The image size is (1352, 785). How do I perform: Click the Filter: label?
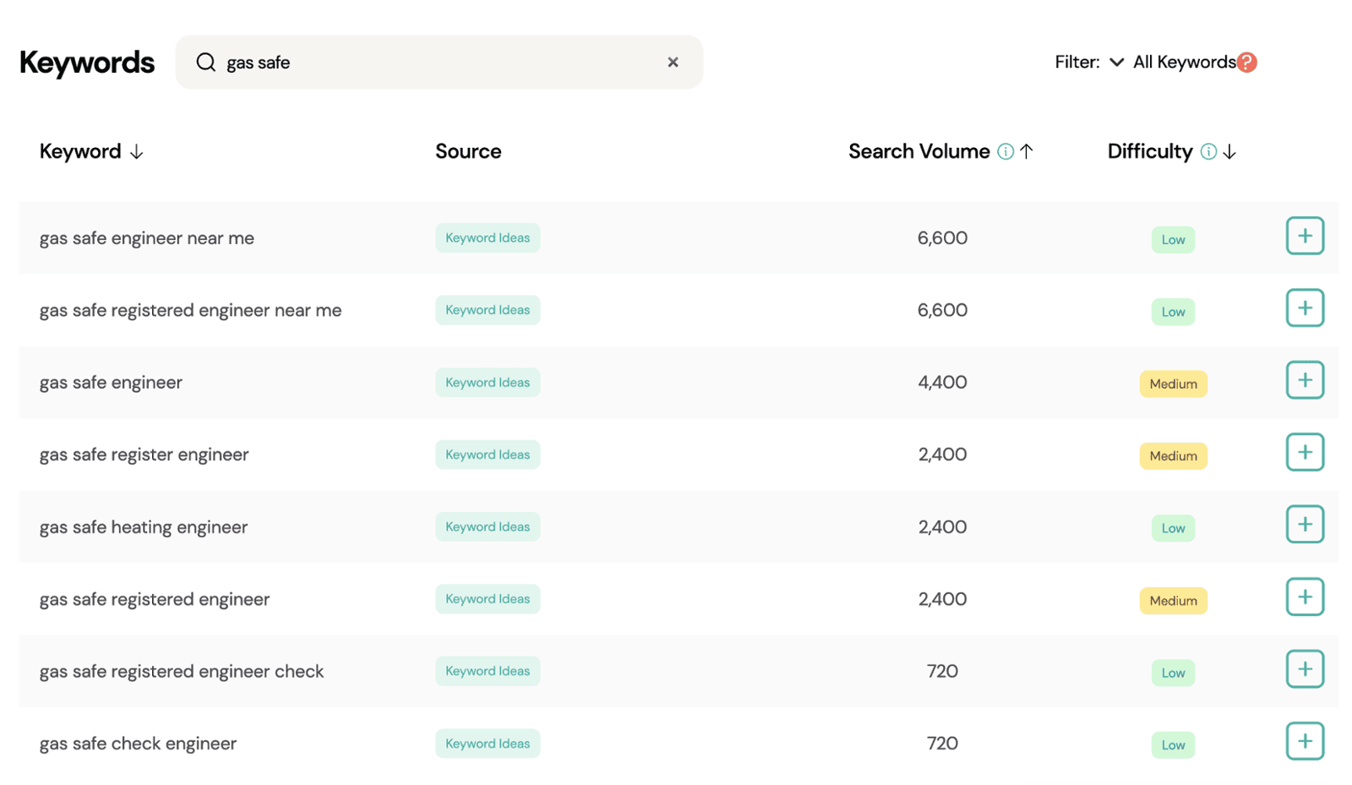coord(1077,62)
